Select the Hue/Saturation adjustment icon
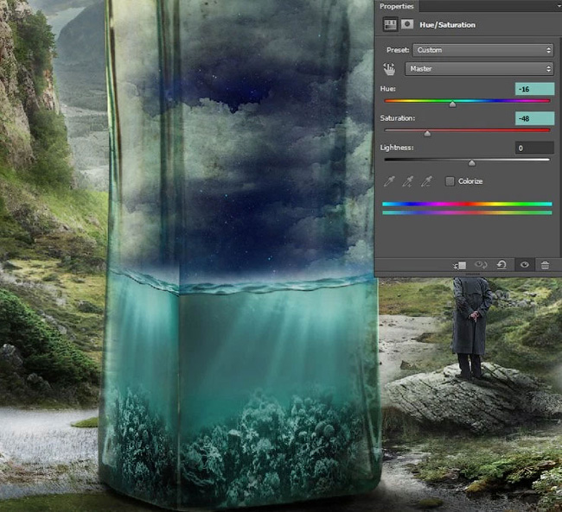The width and height of the screenshot is (562, 512). (x=390, y=24)
